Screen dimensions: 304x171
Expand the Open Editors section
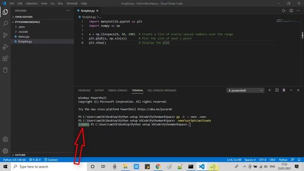pos(42,17)
